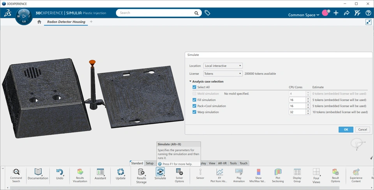The image size is (374, 190).
Task: Open Display Group tool
Action: (297, 175)
